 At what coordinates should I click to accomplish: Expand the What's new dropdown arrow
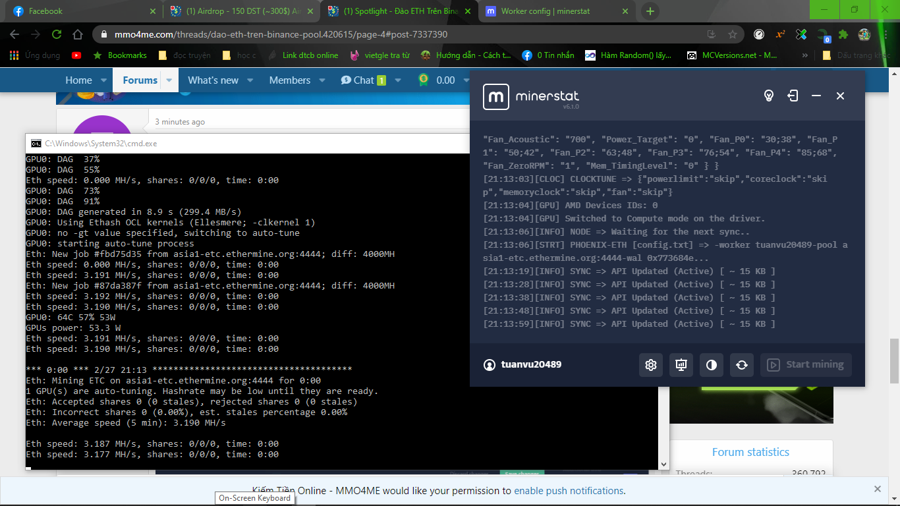click(250, 80)
